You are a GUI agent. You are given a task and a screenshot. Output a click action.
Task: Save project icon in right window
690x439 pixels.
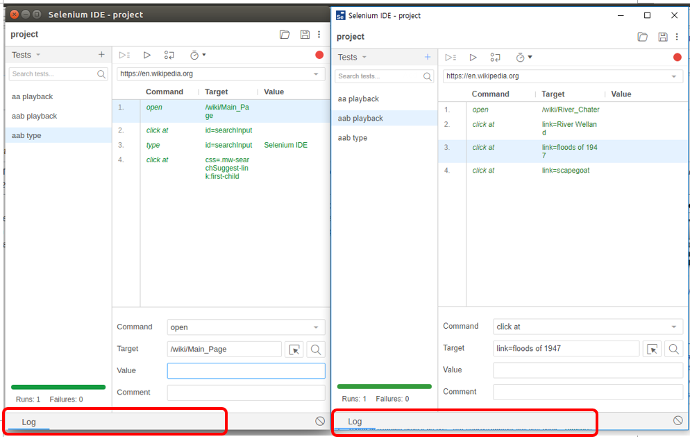[663, 37]
